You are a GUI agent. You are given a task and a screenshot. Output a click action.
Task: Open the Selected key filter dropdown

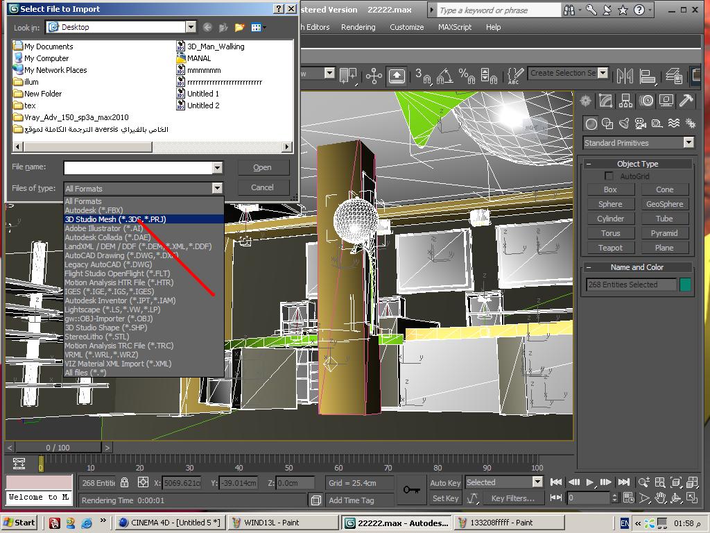click(537, 482)
